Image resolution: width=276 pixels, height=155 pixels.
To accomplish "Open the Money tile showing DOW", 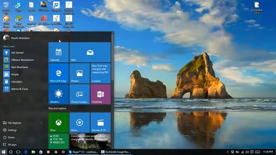I will [59, 141].
